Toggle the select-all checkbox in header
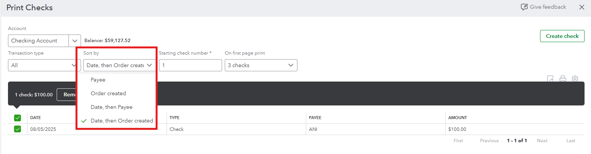The image size is (591, 154). coord(17,118)
